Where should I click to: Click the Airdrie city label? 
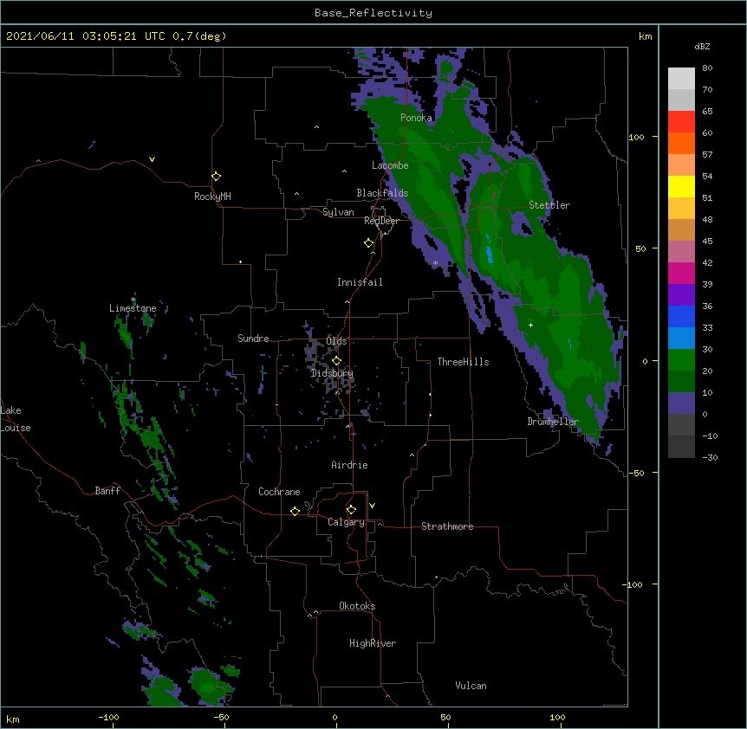click(x=350, y=465)
